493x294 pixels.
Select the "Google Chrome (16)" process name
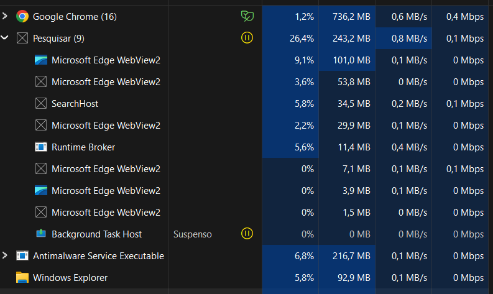[75, 17]
